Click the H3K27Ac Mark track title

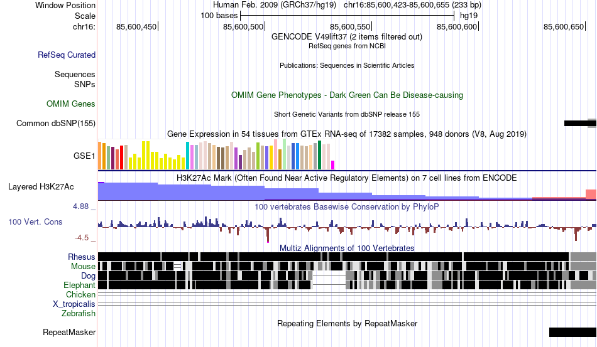pos(346,178)
